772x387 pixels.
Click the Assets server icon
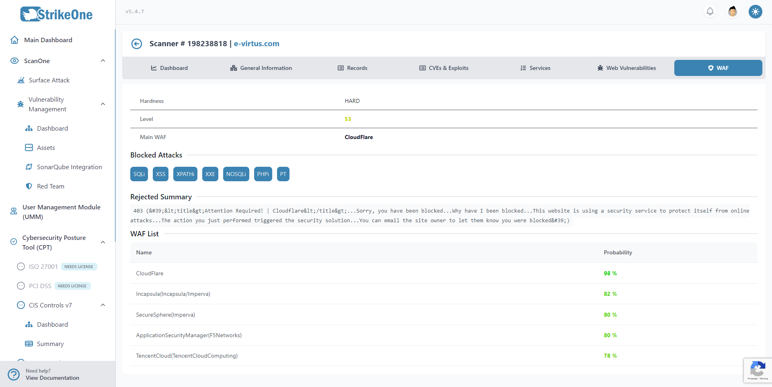(x=29, y=147)
